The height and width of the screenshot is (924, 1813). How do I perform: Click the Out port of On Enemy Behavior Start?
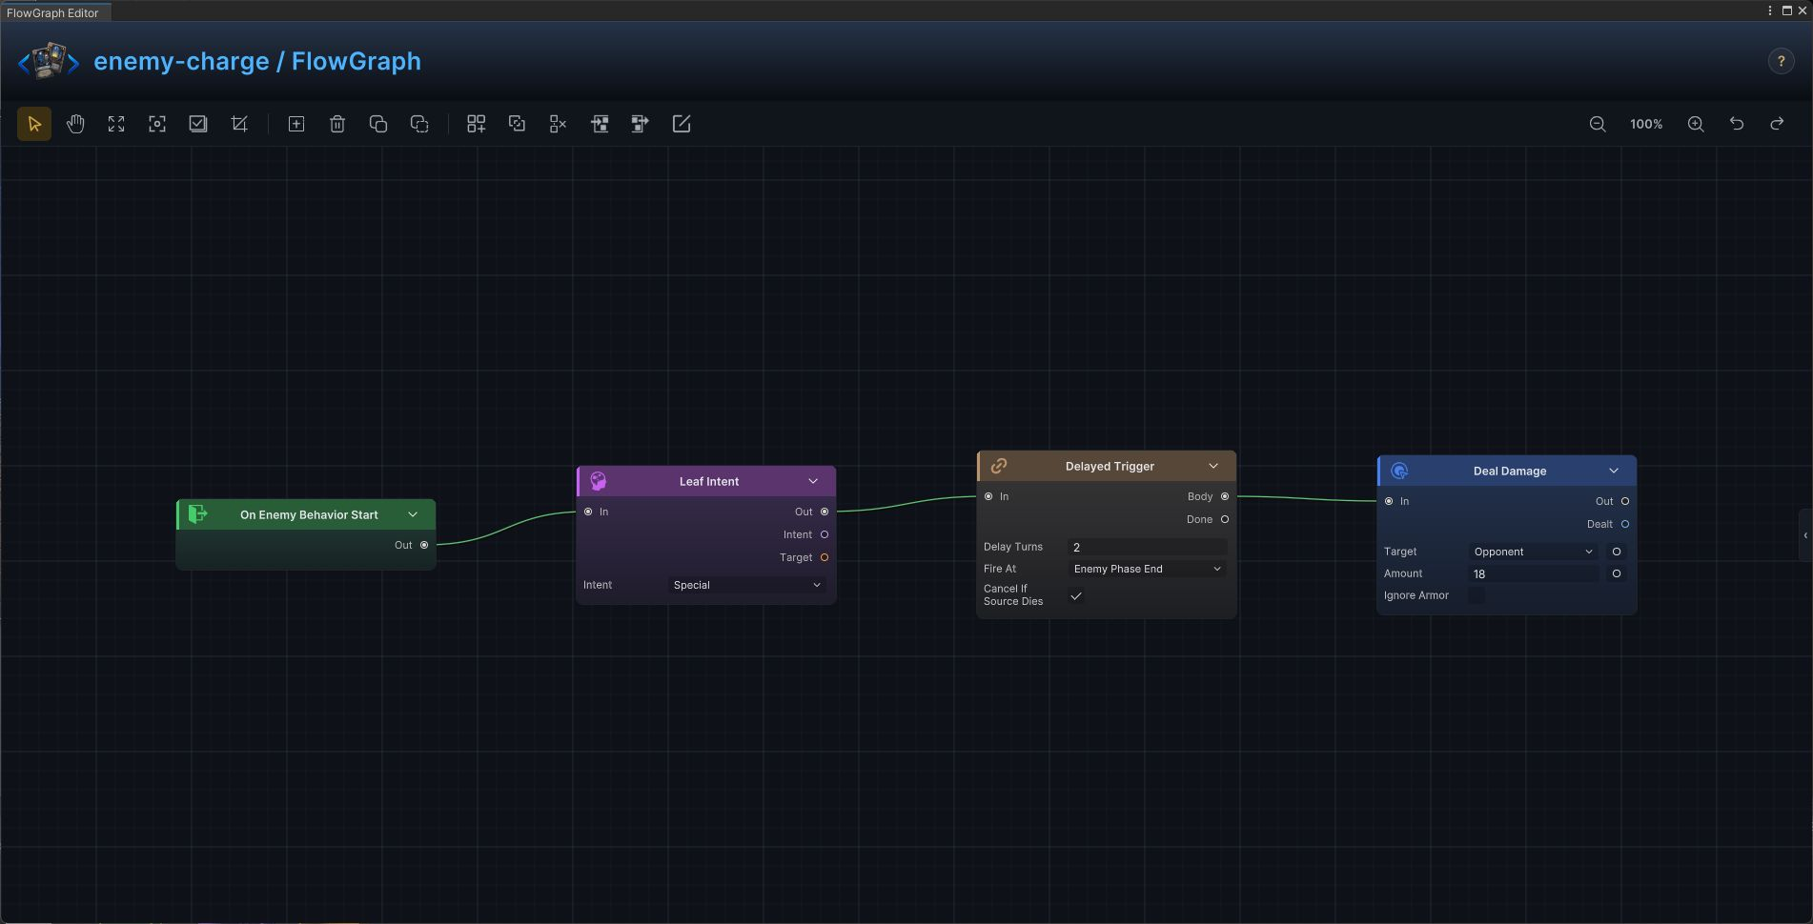click(x=424, y=545)
